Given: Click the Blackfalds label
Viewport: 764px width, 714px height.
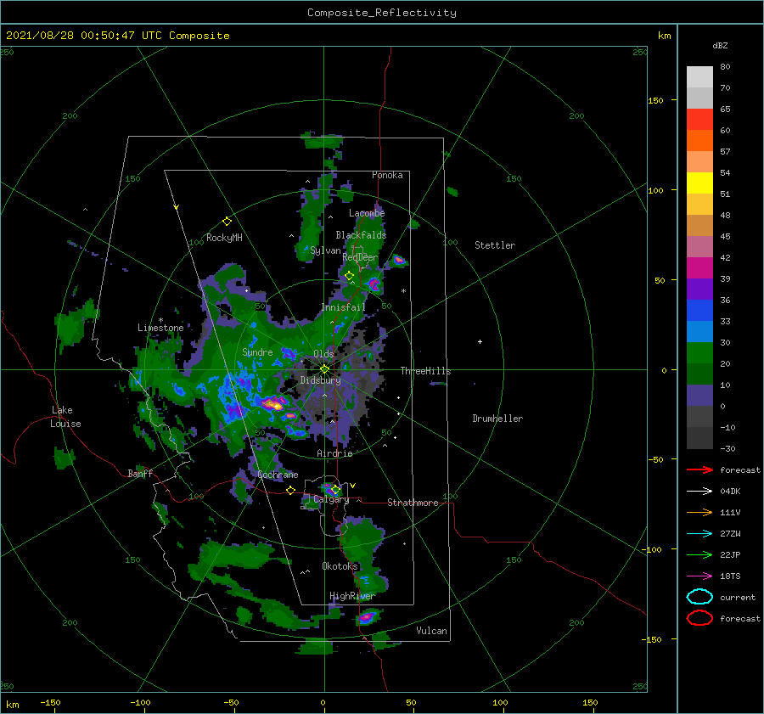Looking at the screenshot, I should (x=361, y=235).
